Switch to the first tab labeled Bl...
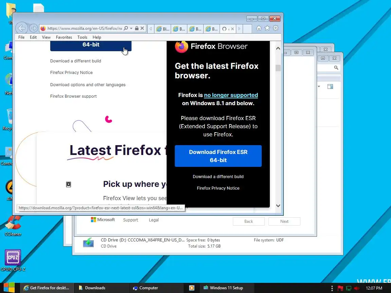The height and width of the screenshot is (293, 391). point(163,29)
